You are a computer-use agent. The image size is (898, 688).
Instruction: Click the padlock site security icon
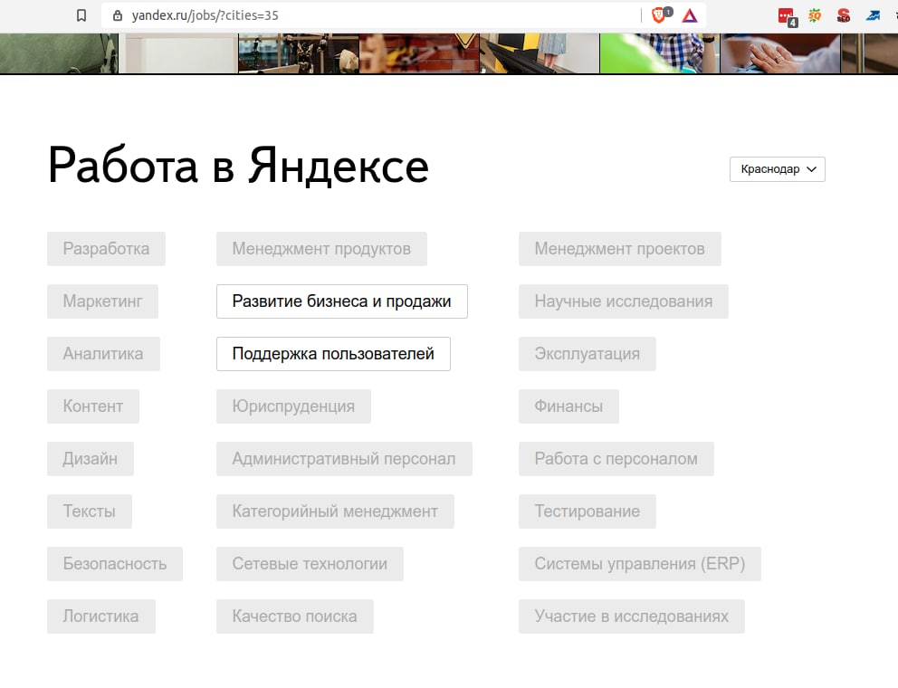pos(118,15)
